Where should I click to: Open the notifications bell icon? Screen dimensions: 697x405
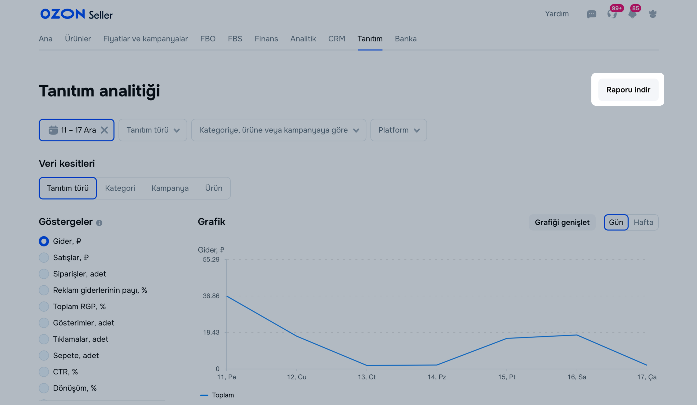(632, 14)
